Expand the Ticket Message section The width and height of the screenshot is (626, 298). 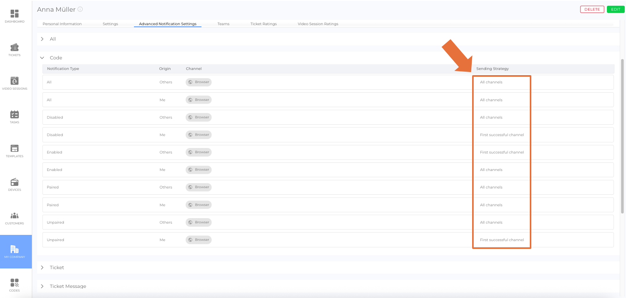[x=42, y=286]
